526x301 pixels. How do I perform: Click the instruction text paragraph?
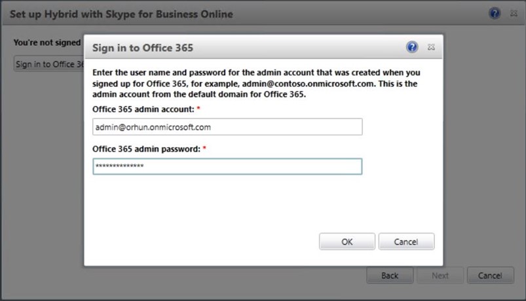click(x=256, y=83)
